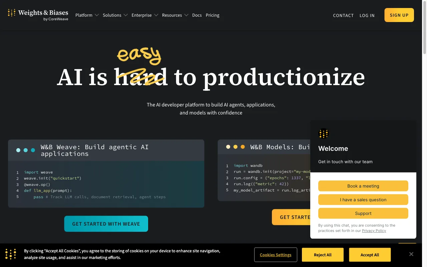The image size is (427, 267).
Task: Click the Welcome heading in chat widget
Action: [x=333, y=149]
